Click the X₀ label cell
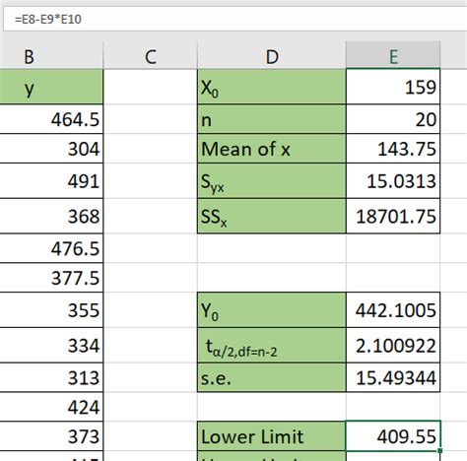The image size is (467, 461). coord(272,87)
